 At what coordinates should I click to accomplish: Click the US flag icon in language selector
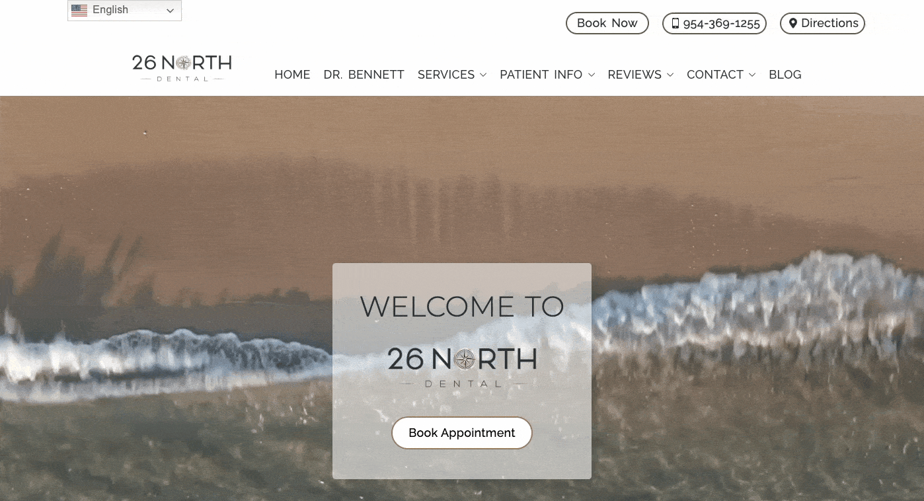79,11
